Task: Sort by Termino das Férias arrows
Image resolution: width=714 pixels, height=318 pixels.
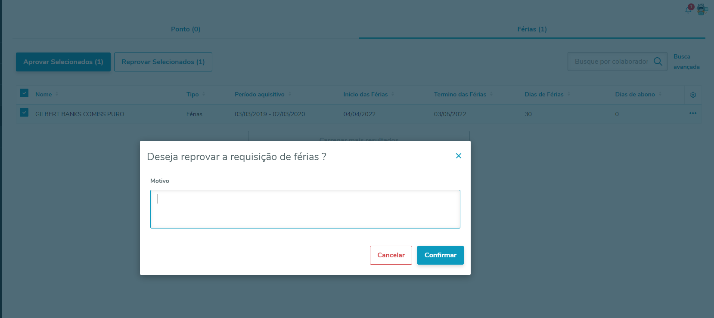Action: pyautogui.click(x=491, y=94)
